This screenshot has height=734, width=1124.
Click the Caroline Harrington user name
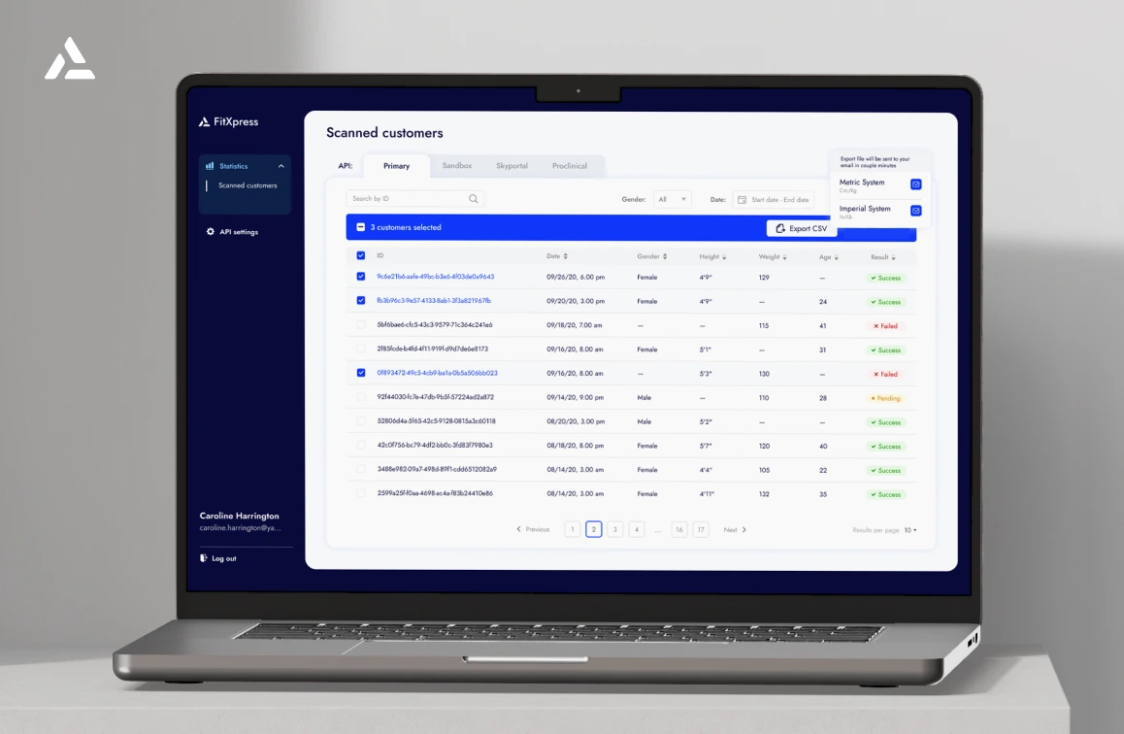pyautogui.click(x=240, y=517)
